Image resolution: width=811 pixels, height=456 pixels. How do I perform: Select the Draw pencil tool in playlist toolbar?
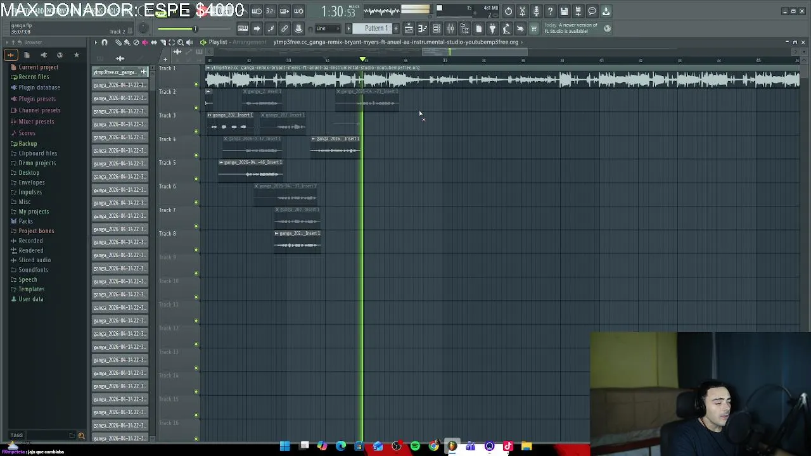pos(118,42)
